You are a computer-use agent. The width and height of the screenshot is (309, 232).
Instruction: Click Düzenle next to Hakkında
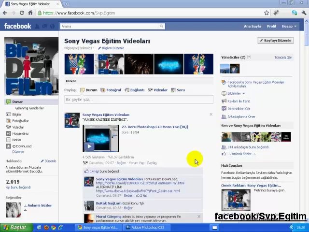coord(48,161)
